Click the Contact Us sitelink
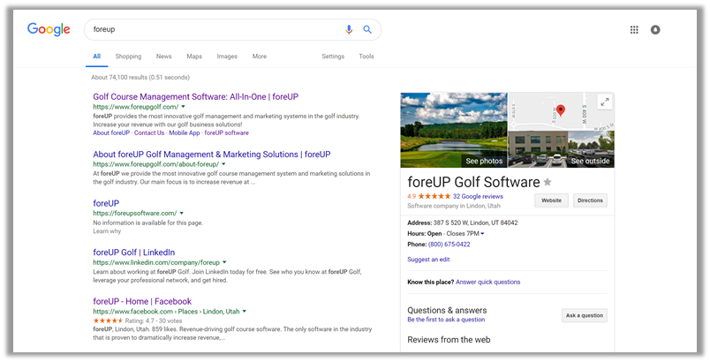Screen dimensions: 710x362 click(x=149, y=133)
